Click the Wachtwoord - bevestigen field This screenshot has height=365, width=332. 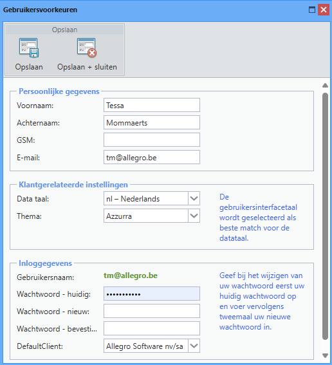152,328
